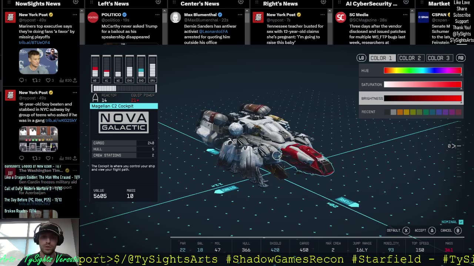Select the Left's News column header
This screenshot has height=266, width=474.
(x=113, y=4)
